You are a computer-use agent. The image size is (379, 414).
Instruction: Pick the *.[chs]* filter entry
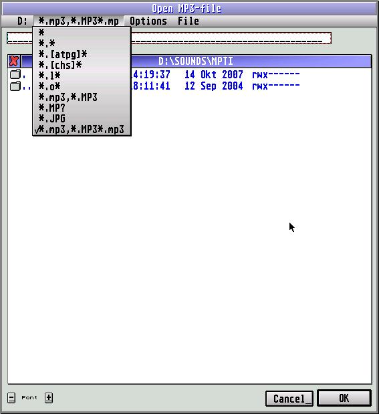pos(82,65)
